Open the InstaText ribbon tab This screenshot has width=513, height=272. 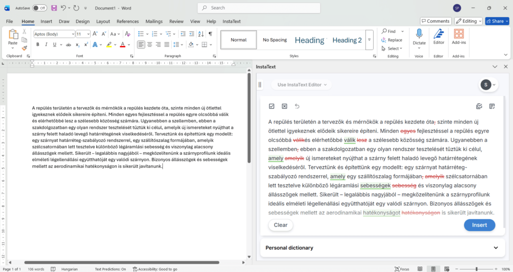pos(231,21)
